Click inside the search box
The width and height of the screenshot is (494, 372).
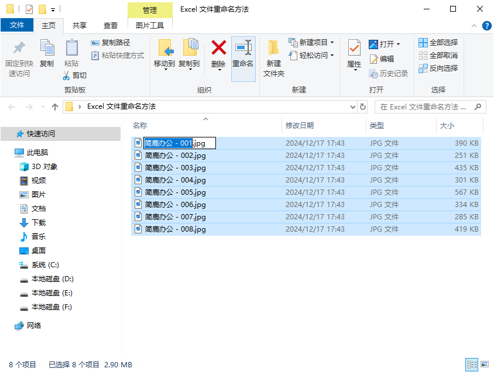pyautogui.click(x=430, y=106)
